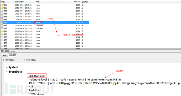Image resolution: width=181 pixels, height=96 pixels.
Task: Click the LogonUI.exe value in EventData
Action: click(x=36, y=76)
